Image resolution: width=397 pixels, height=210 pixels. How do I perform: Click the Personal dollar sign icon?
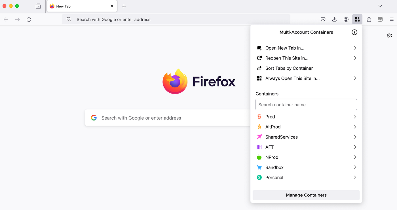259,178
